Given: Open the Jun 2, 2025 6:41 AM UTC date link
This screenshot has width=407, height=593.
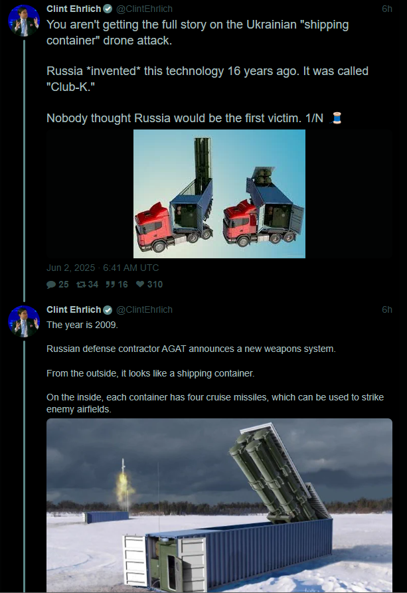Looking at the screenshot, I should click(102, 268).
